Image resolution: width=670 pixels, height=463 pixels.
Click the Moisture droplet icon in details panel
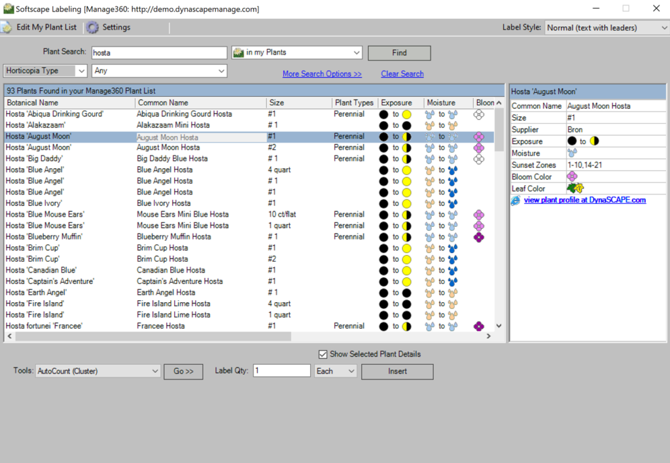(573, 153)
